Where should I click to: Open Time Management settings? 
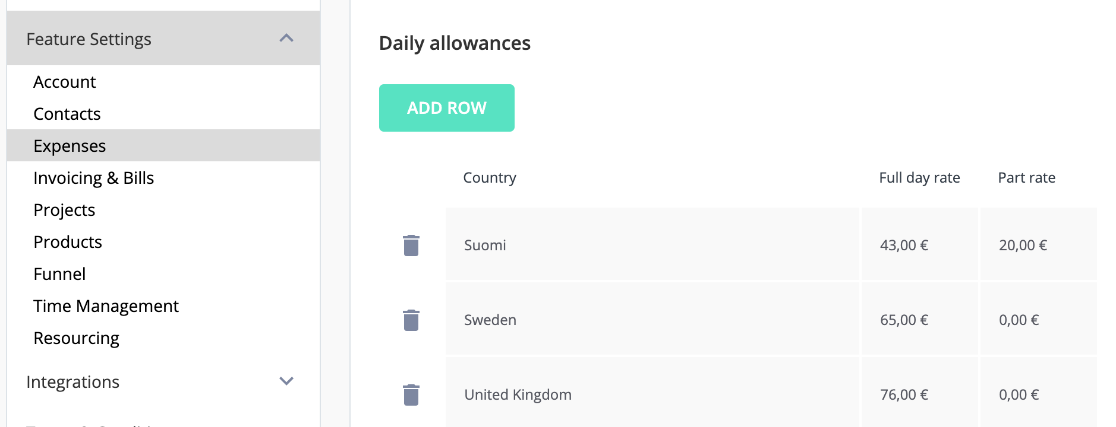tap(106, 306)
